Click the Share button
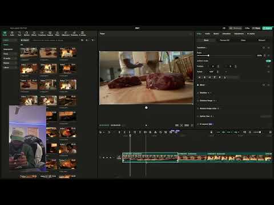This screenshot has width=274, height=205. 256,28
